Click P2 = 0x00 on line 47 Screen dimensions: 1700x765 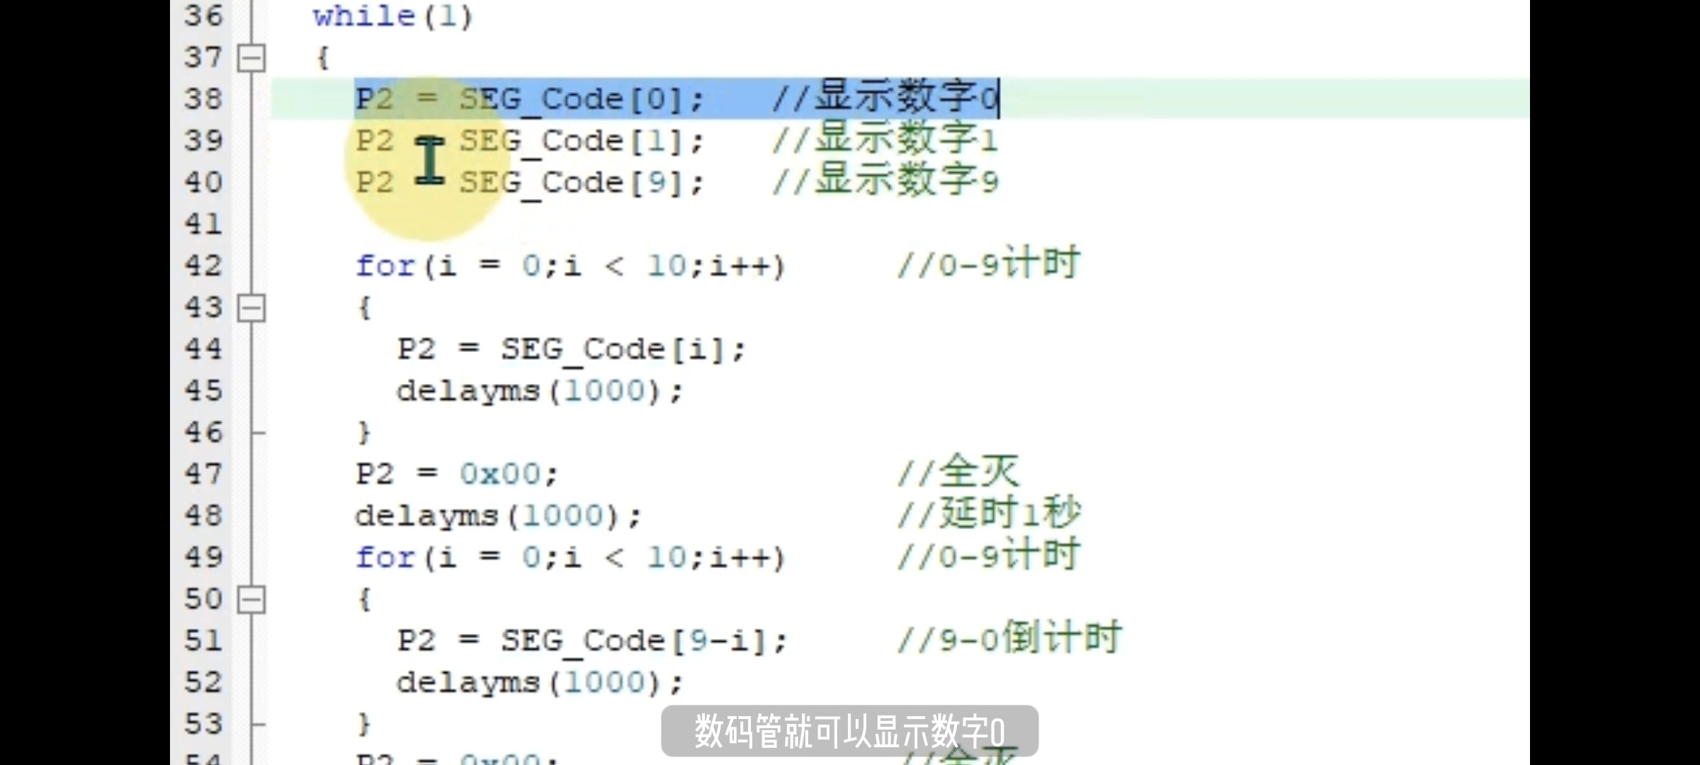[457, 474]
